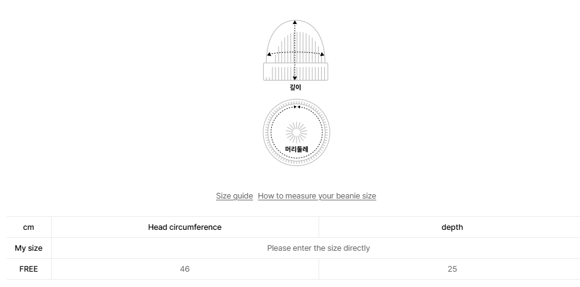The height and width of the screenshot is (287, 580).
Task: Click the 'Please enter the size directly' field
Action: point(318,248)
